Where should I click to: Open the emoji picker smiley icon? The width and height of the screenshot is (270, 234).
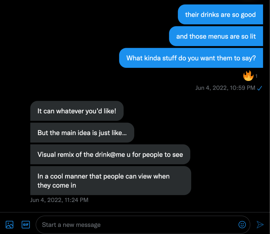[242, 224]
